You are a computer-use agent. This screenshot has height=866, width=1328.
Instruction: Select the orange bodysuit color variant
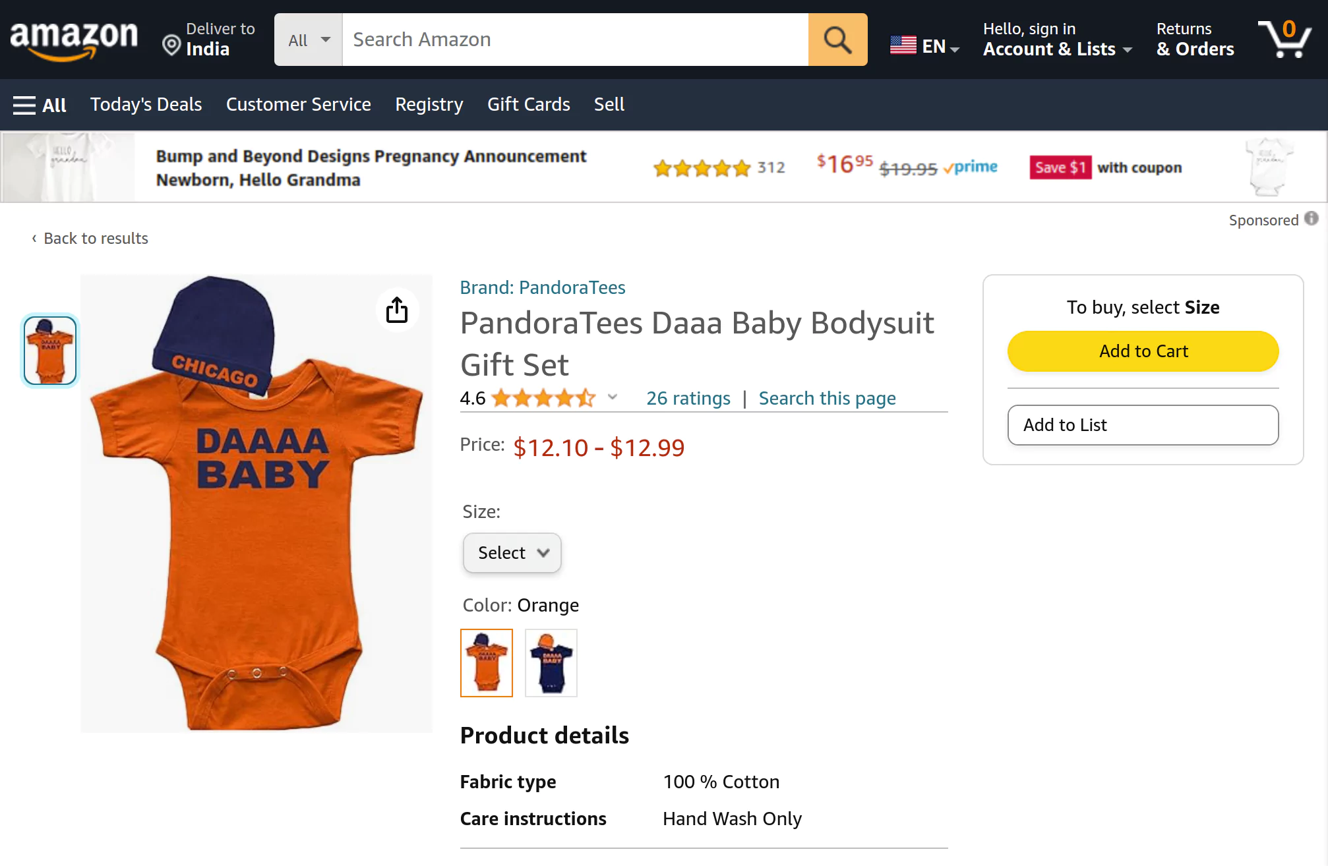(487, 662)
